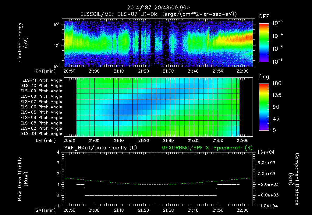Click the ELS-10 Pitch Angle row label
The width and height of the screenshot is (312, 215).
click(42, 86)
